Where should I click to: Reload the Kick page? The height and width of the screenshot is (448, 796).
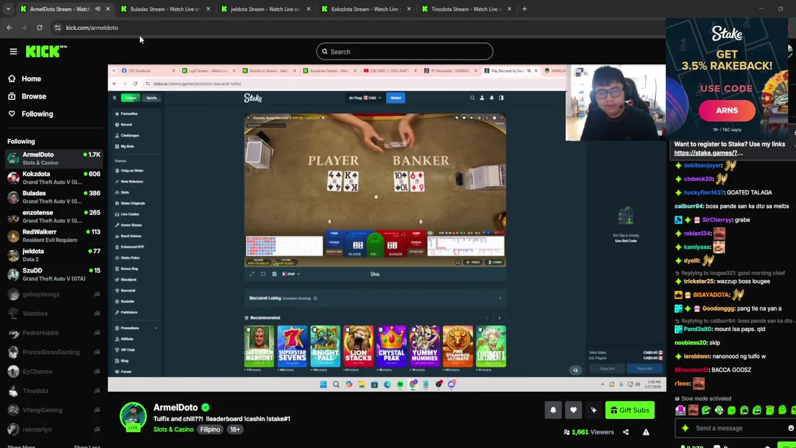[39, 27]
